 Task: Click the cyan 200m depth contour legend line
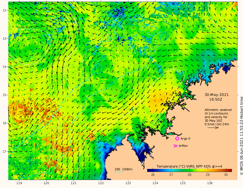(119, 172)
